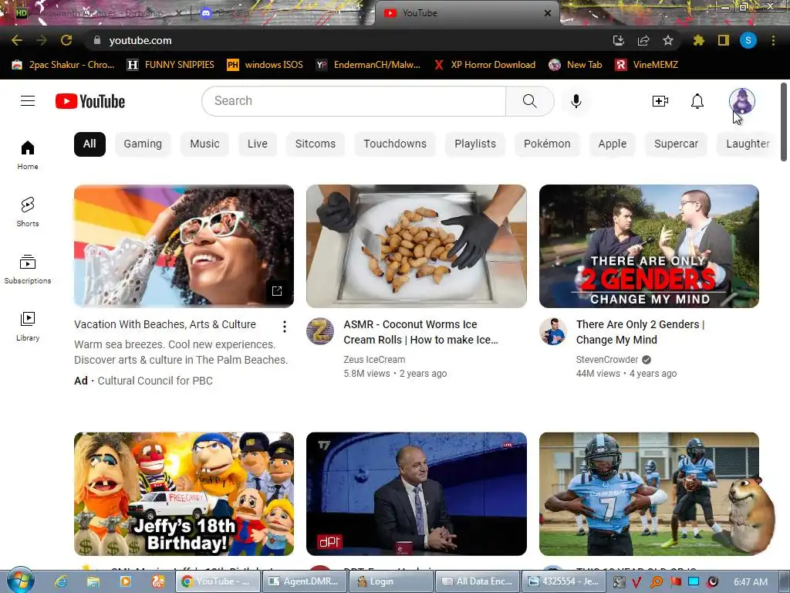The width and height of the screenshot is (790, 593).
Task: Open the YouTube hamburger guide menu
Action: click(x=28, y=101)
